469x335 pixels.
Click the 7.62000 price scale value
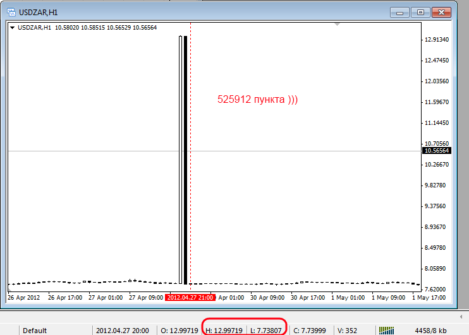[435, 290]
